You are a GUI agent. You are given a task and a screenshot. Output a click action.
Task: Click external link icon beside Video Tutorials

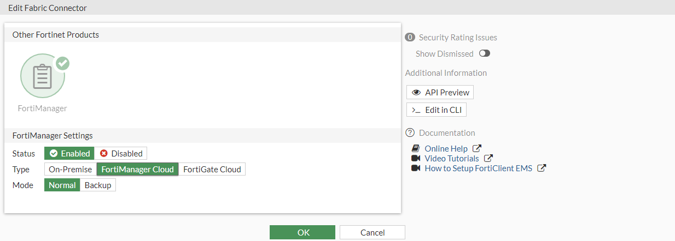pos(488,158)
